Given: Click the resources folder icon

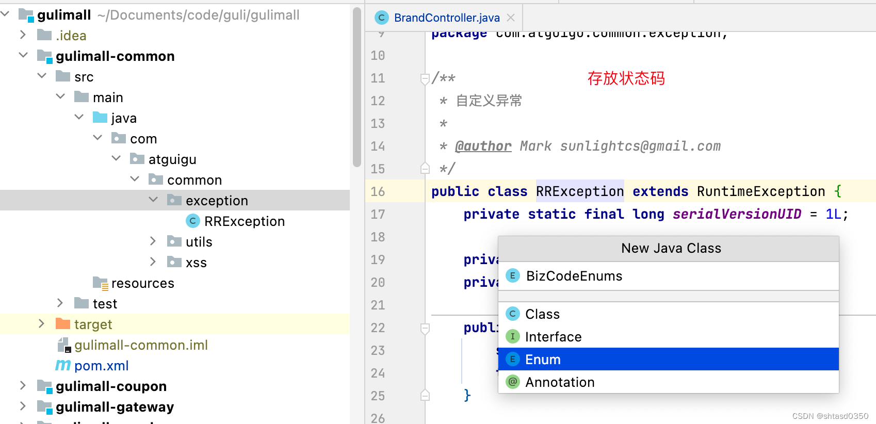Looking at the screenshot, I should (x=101, y=283).
